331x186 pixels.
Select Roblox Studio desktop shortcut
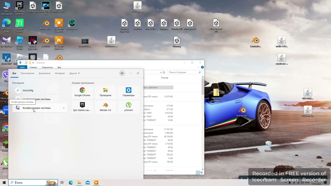(19, 43)
